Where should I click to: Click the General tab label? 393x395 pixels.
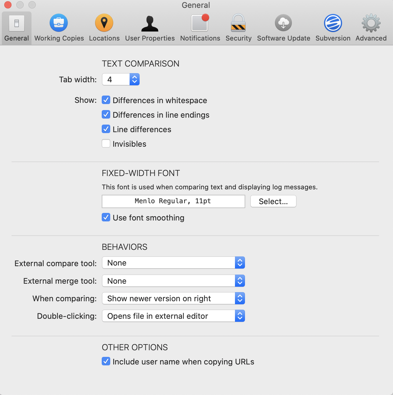click(x=17, y=38)
